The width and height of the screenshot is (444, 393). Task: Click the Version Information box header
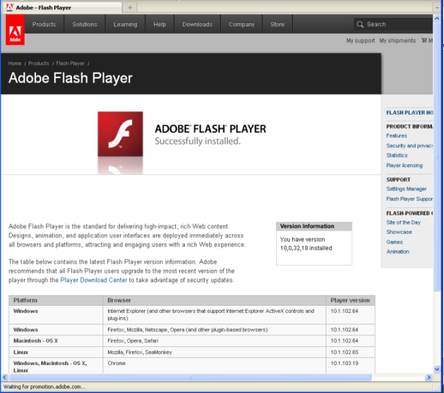point(314,226)
